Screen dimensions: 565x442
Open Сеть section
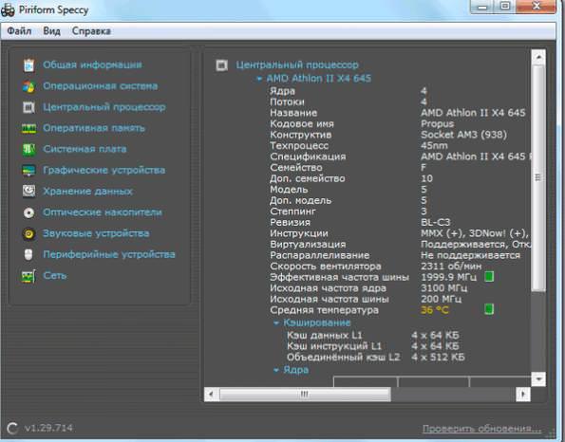[55, 275]
